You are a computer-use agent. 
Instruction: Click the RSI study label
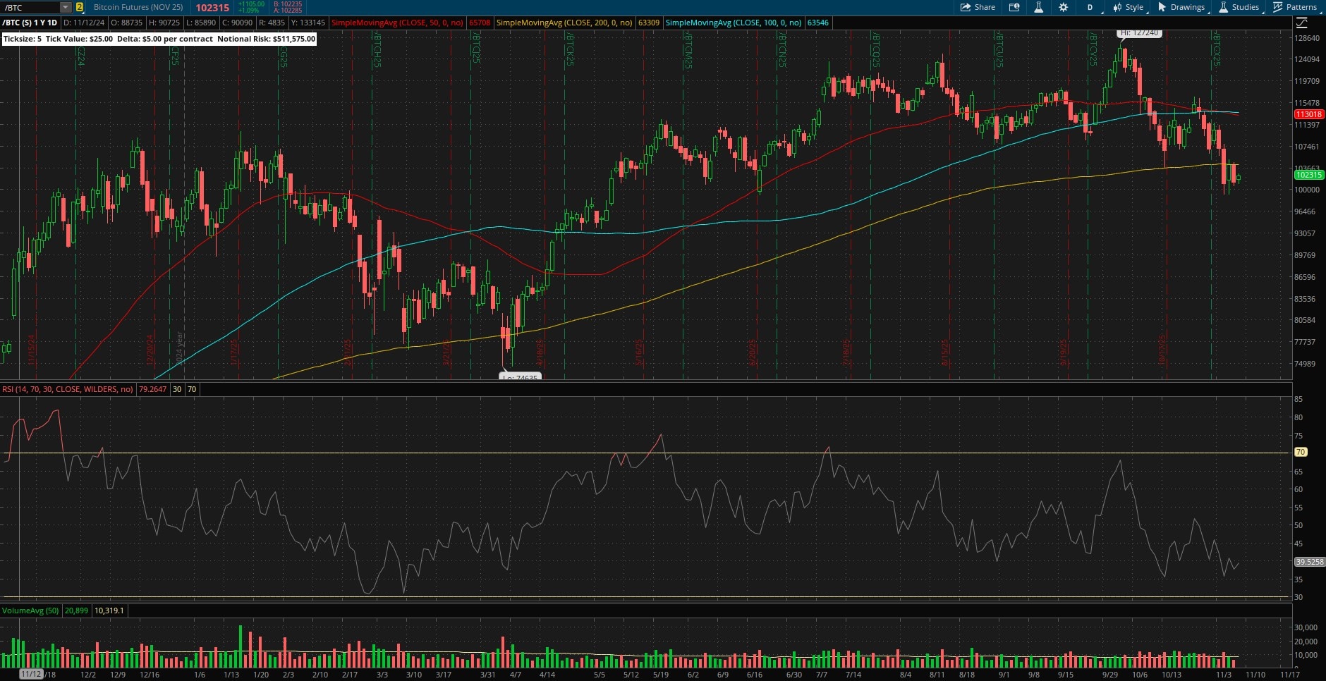click(68, 389)
